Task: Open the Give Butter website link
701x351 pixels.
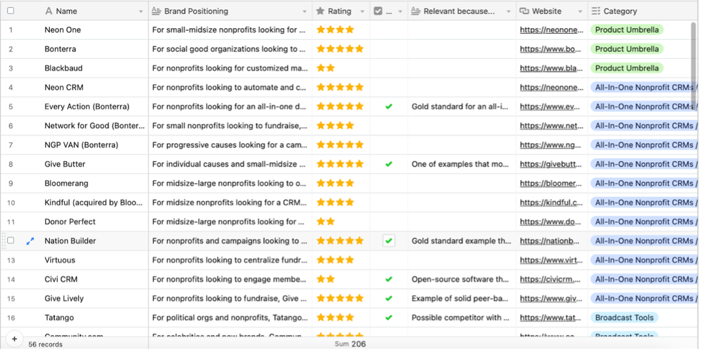Action: click(x=551, y=164)
